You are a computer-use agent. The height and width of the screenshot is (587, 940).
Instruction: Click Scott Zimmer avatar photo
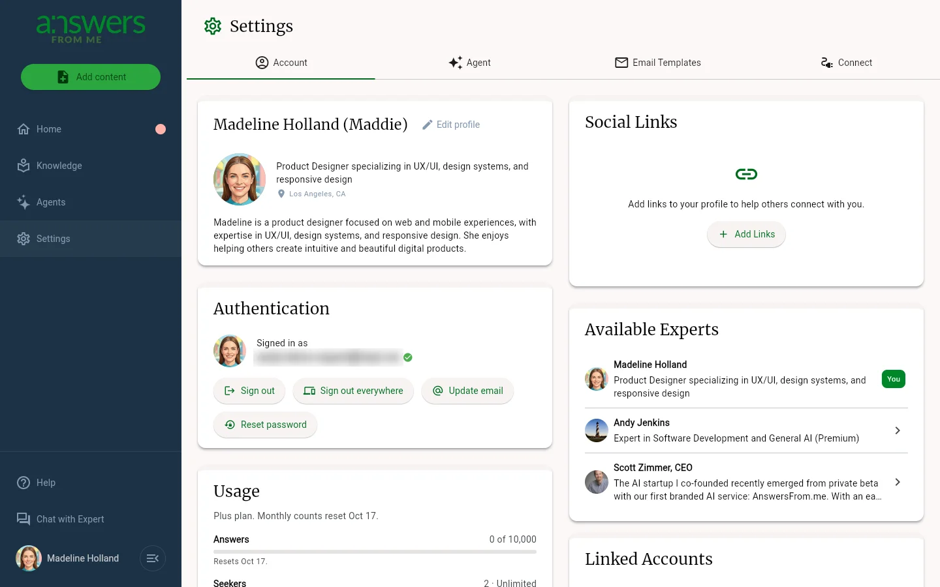(x=597, y=482)
